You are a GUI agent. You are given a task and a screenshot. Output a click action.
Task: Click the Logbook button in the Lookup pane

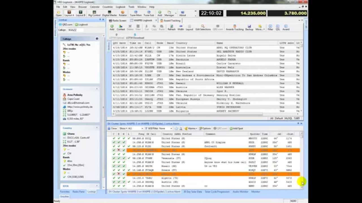[82, 25]
